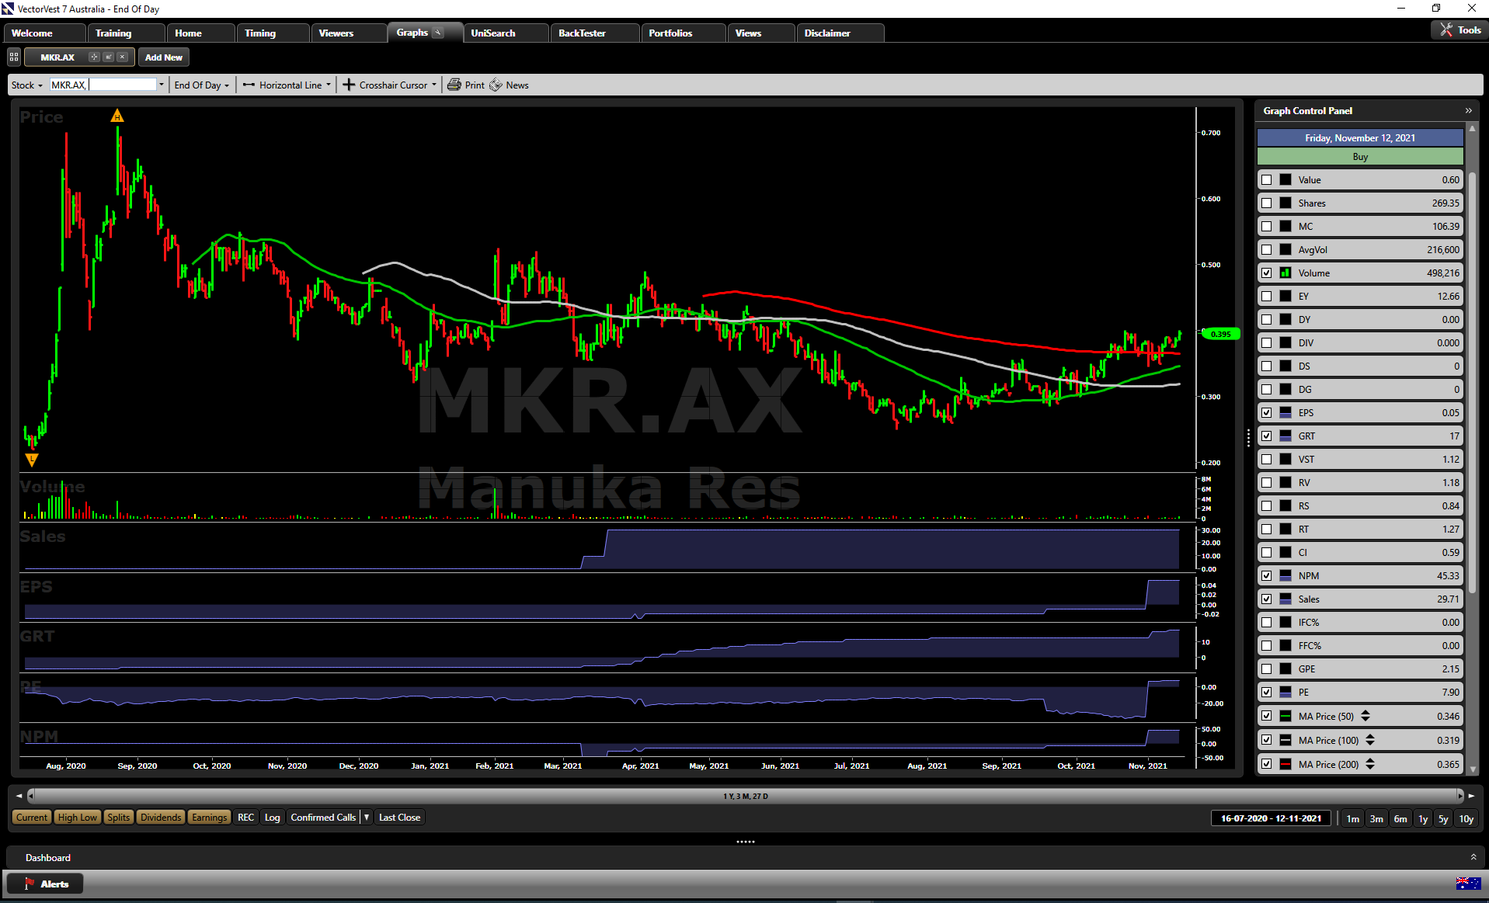Uncheck the EPS checkbox
Screen dimensions: 1489x903
tap(1267, 413)
